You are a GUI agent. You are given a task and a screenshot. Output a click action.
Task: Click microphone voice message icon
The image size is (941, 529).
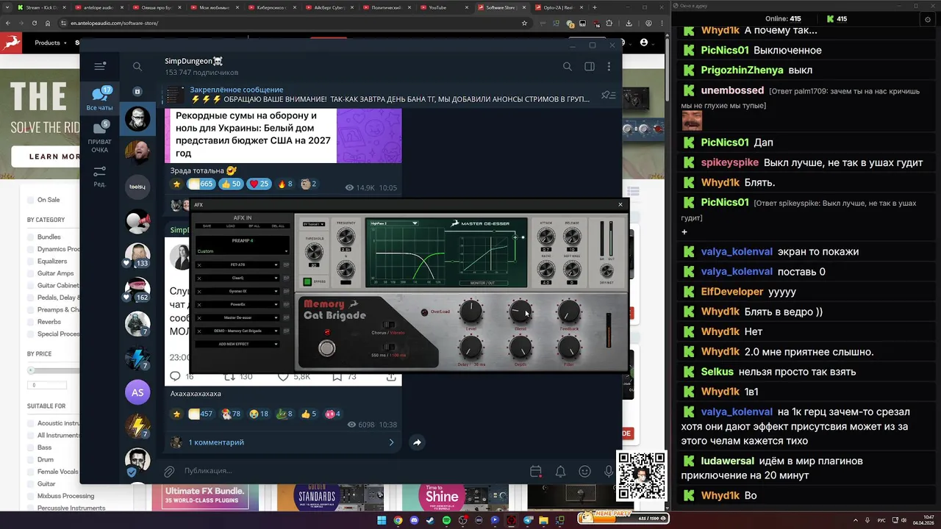pos(609,471)
